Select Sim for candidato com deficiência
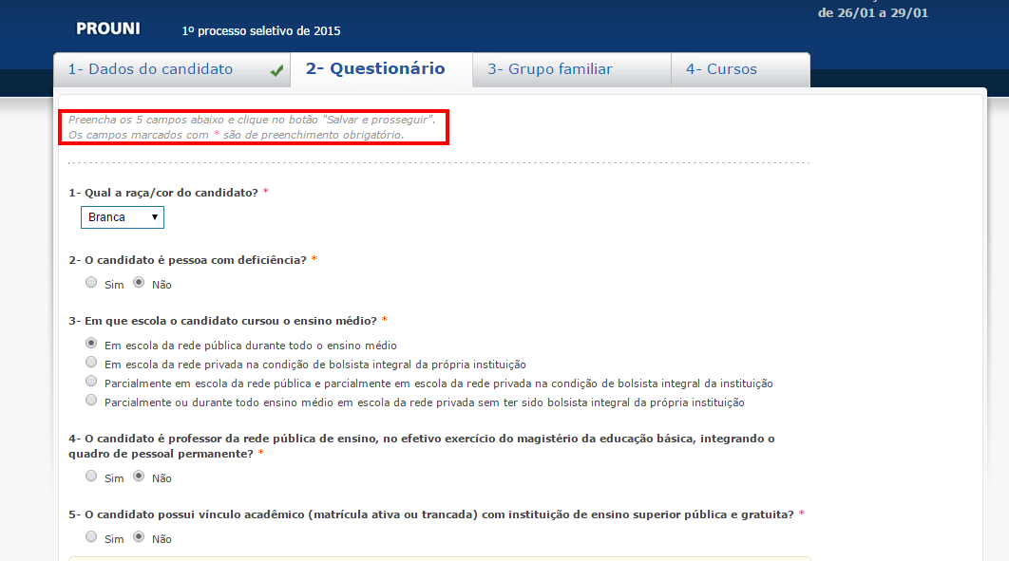 (91, 282)
